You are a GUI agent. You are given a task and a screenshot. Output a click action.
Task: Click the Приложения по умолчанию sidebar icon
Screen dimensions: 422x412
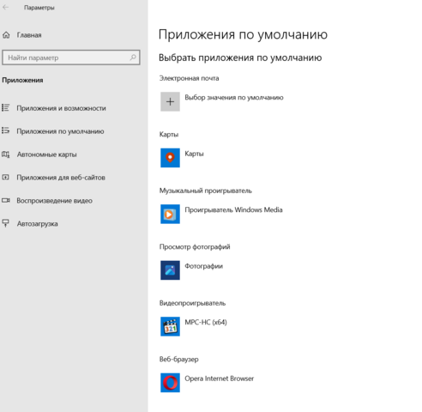coord(6,130)
